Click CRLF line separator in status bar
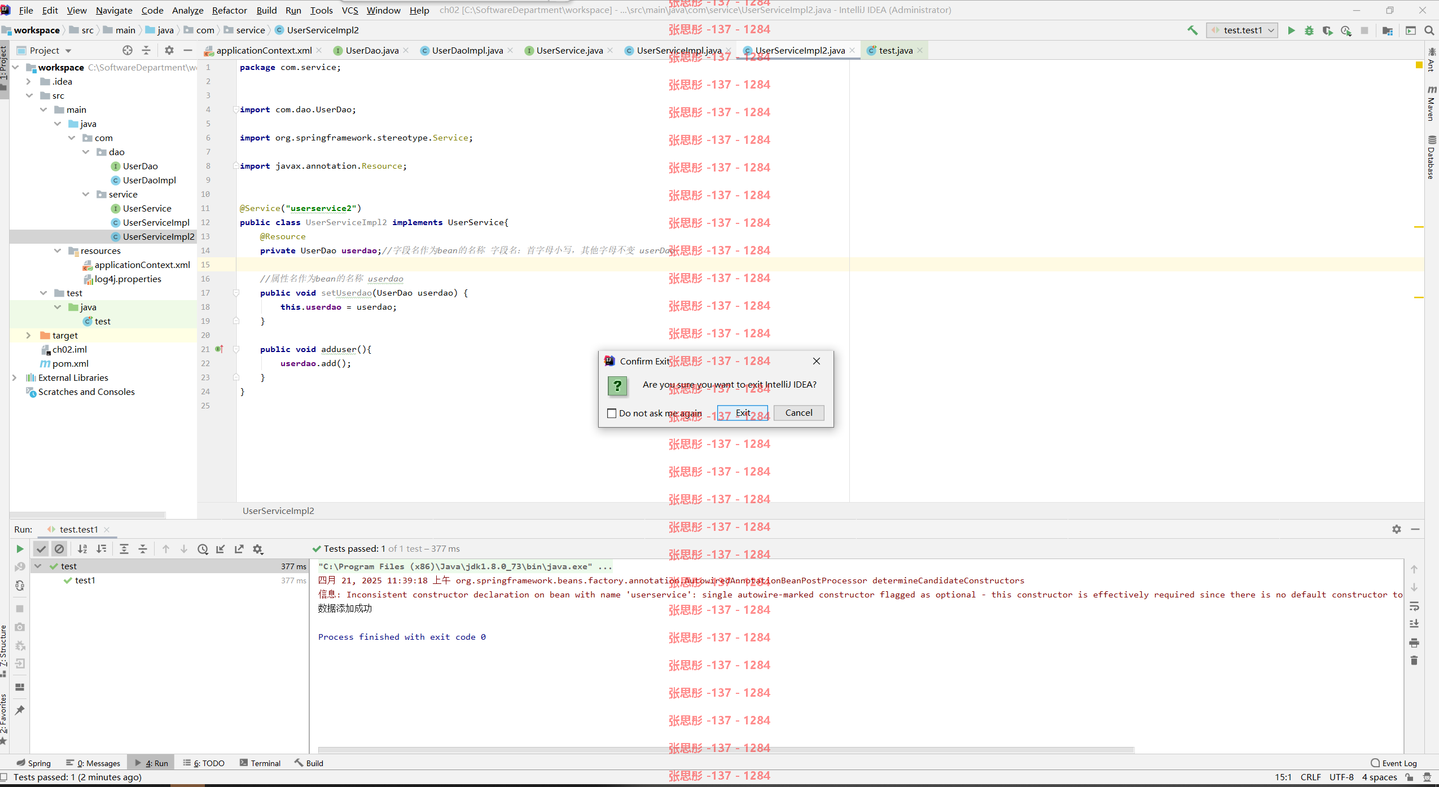This screenshot has height=787, width=1439. click(1310, 777)
